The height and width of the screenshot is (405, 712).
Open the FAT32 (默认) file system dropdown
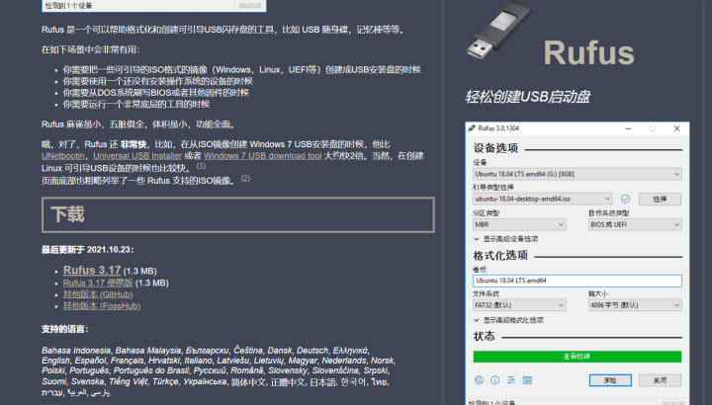point(519,305)
